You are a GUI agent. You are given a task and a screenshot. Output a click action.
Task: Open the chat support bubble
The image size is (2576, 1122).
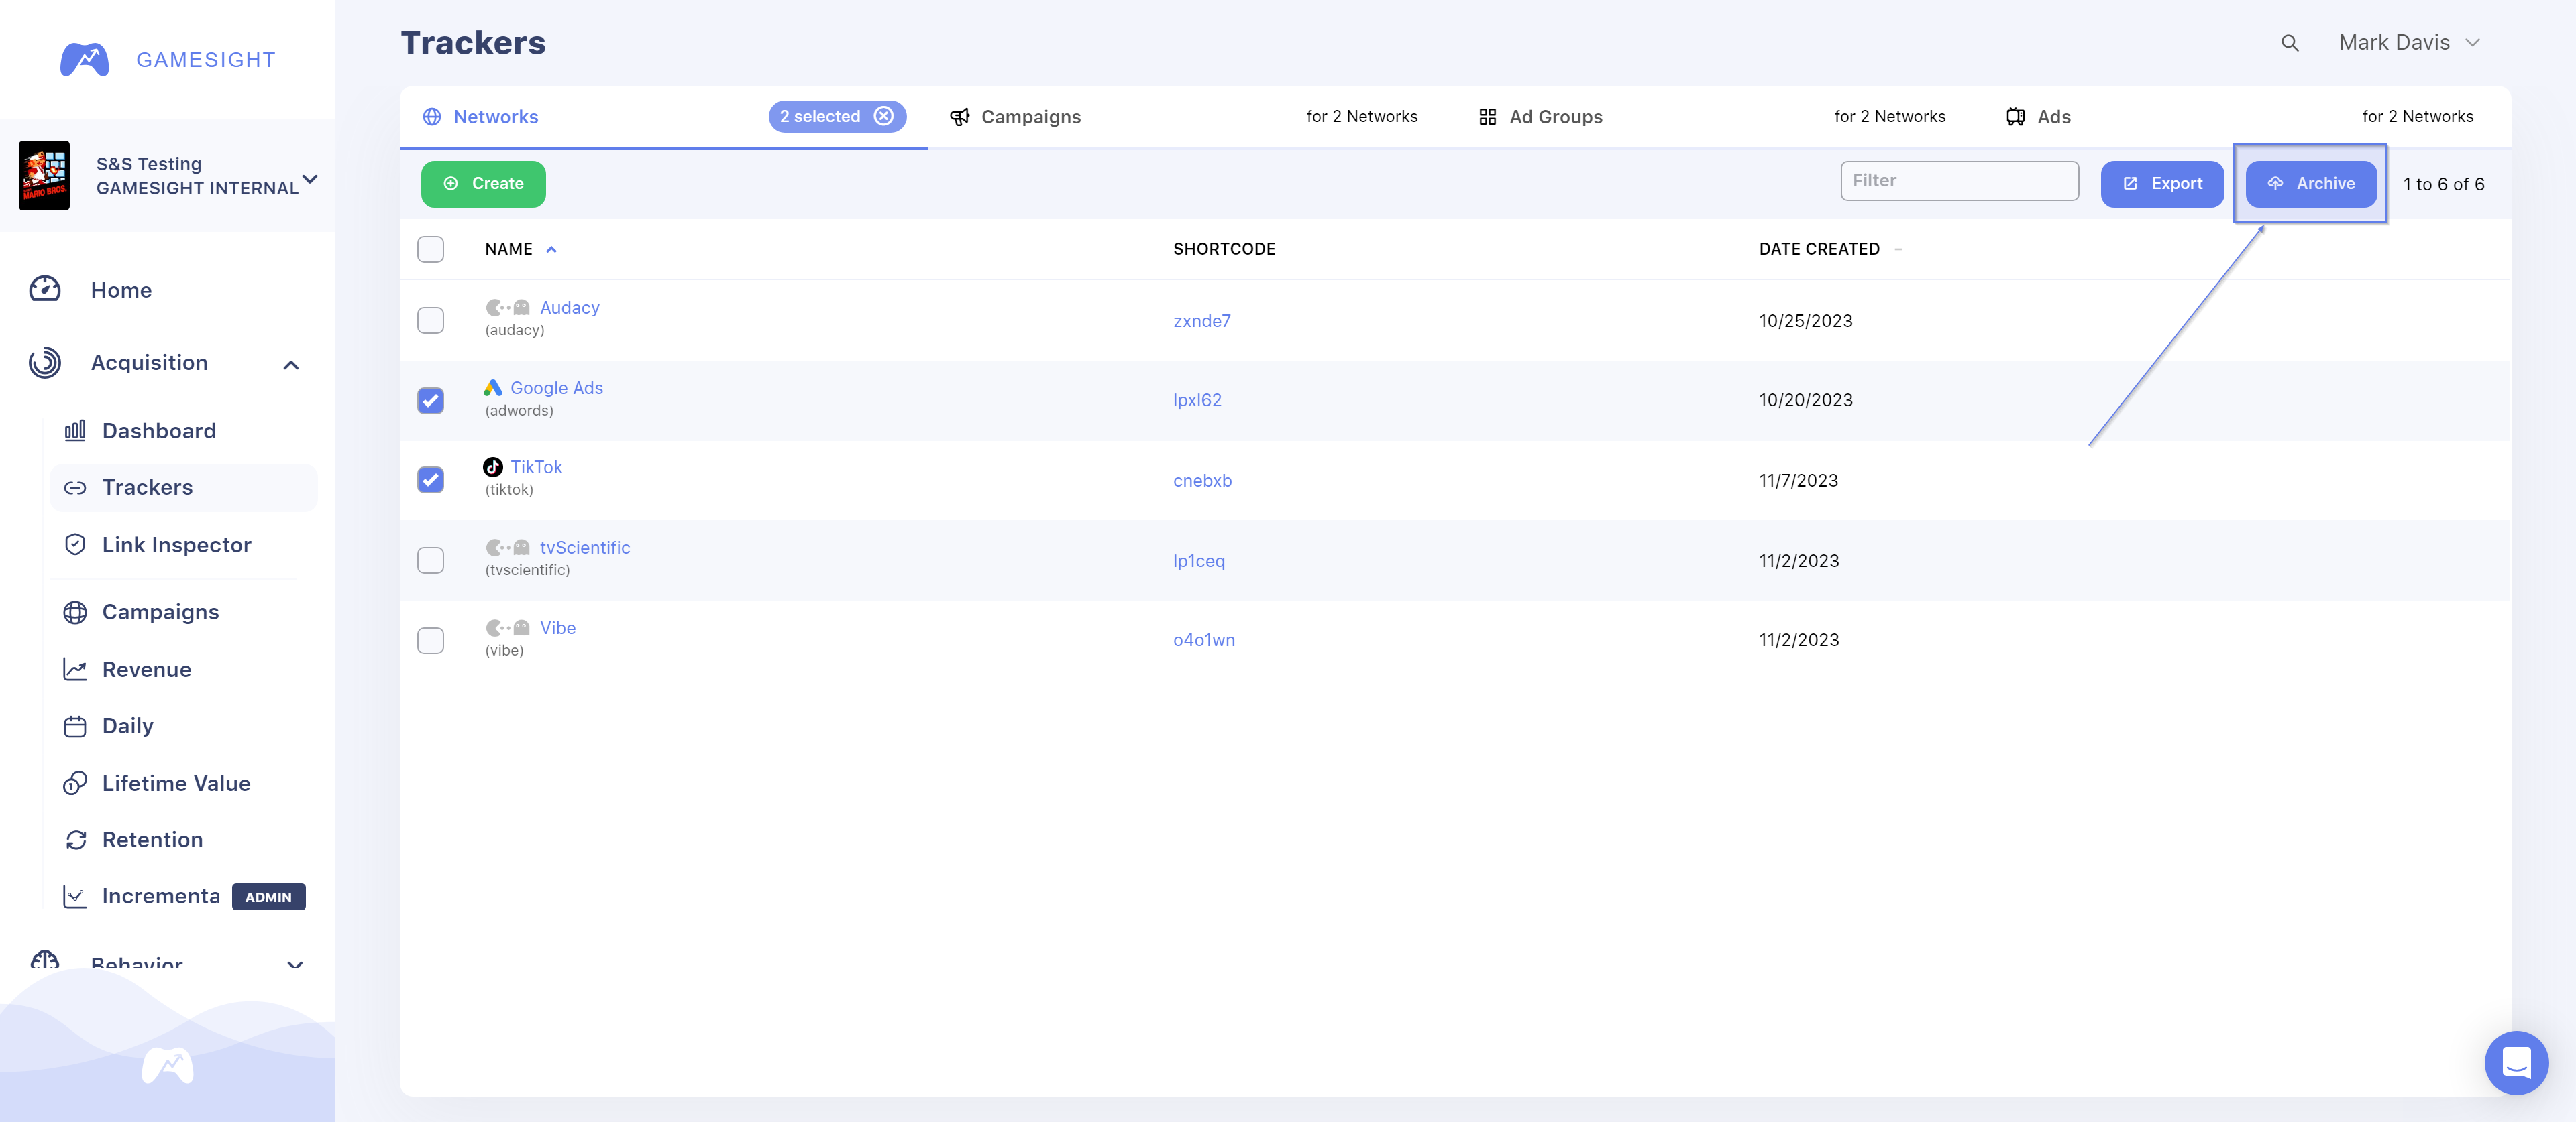2516,1062
